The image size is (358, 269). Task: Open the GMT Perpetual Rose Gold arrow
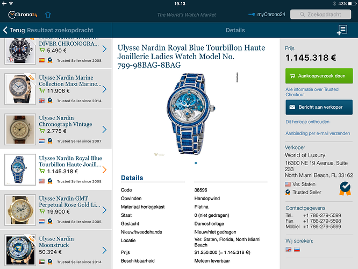click(x=104, y=210)
